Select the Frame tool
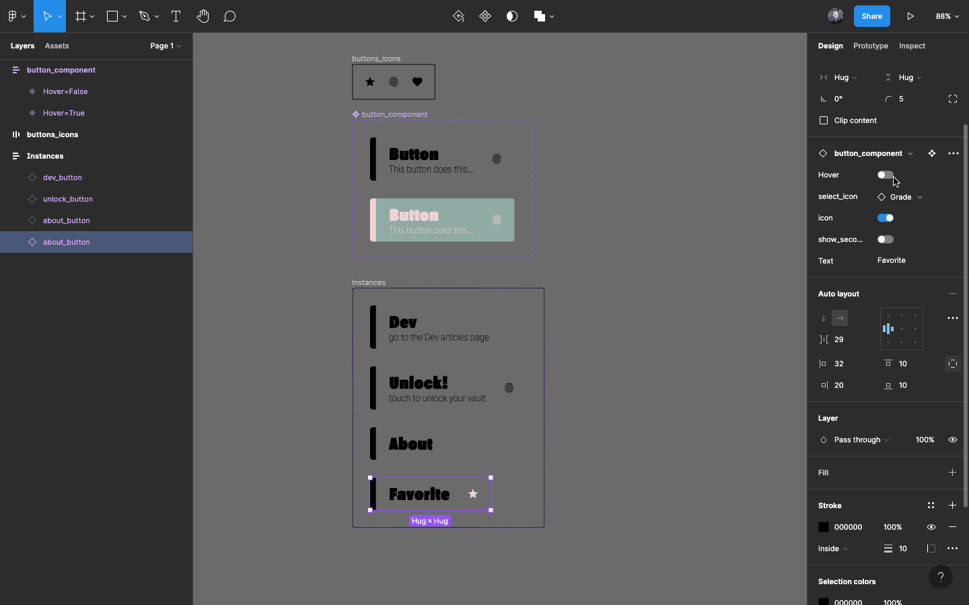This screenshot has width=969, height=605. click(x=81, y=16)
